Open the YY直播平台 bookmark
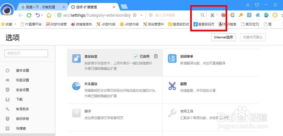The height and width of the screenshot is (136, 283). click(x=31, y=24)
